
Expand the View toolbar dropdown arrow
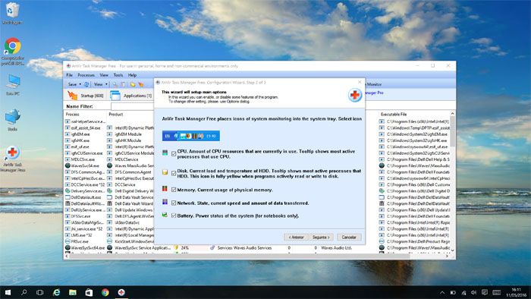coord(106,84)
